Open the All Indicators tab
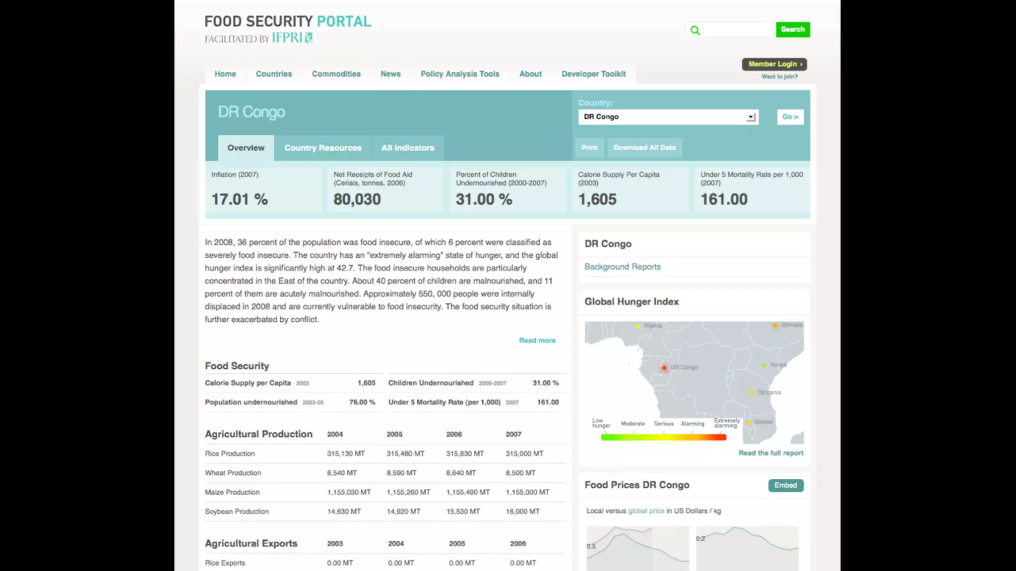This screenshot has width=1016, height=571. (x=407, y=148)
